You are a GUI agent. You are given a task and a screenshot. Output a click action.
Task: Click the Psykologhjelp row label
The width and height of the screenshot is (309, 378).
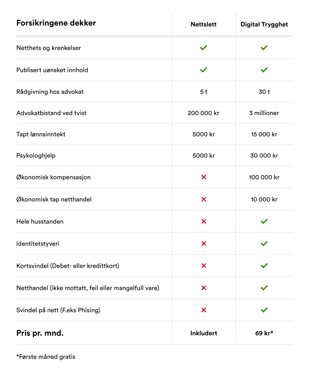click(36, 156)
